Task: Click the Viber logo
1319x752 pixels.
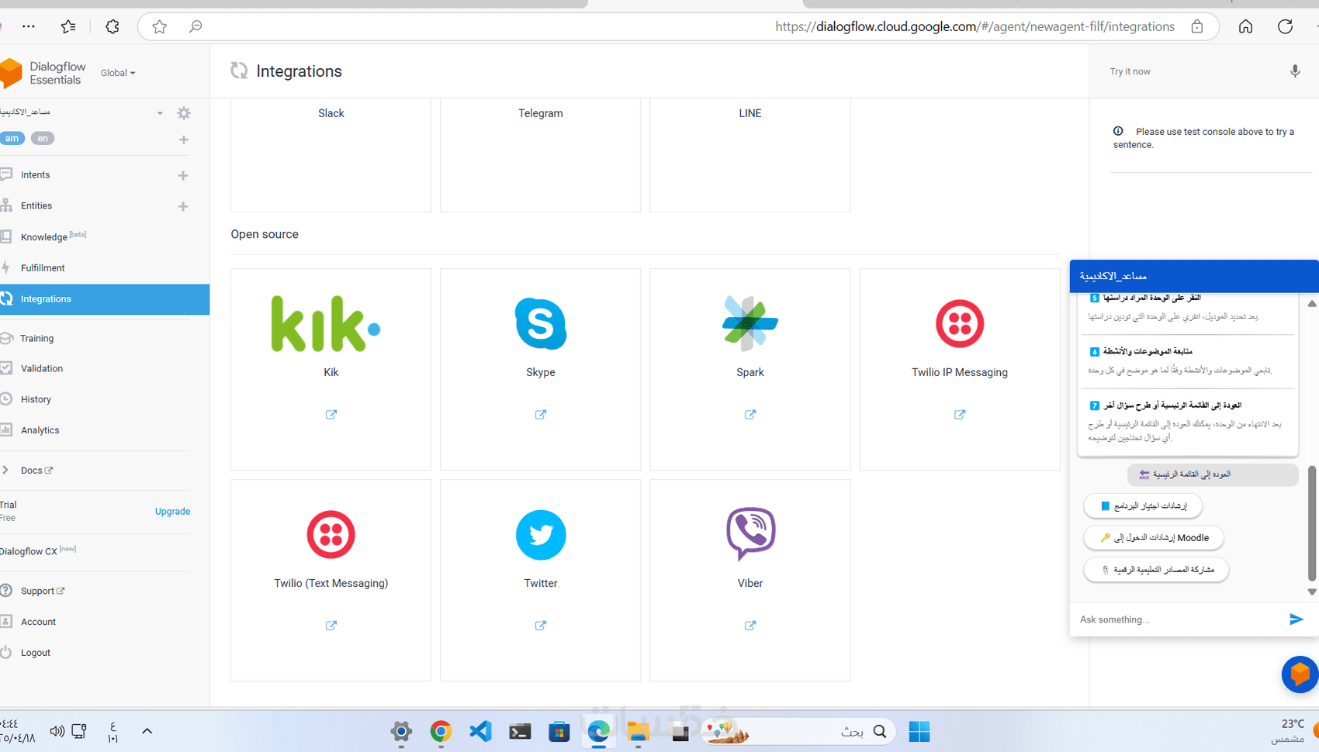Action: tap(750, 533)
